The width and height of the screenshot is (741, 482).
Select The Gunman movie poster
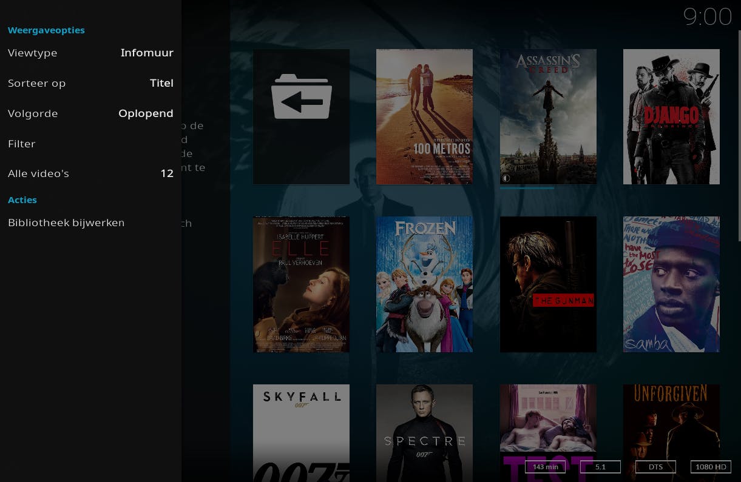(548, 284)
